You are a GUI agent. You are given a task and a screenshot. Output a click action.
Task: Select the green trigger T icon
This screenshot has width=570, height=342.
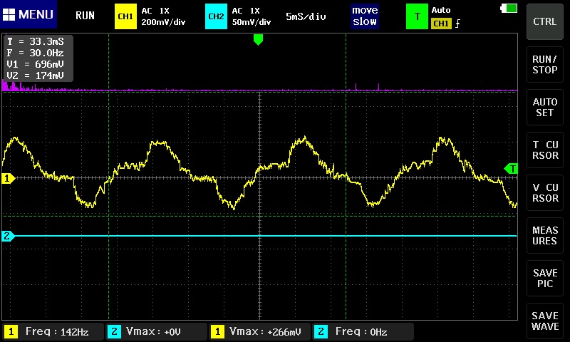point(416,16)
